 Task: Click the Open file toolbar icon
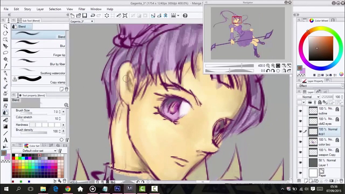click(78, 16)
